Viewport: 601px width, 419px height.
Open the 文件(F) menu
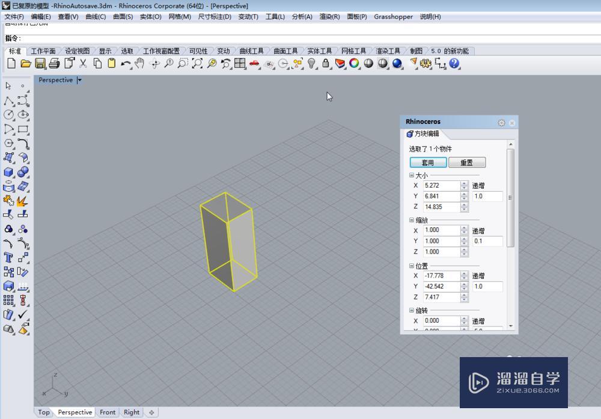click(x=14, y=17)
